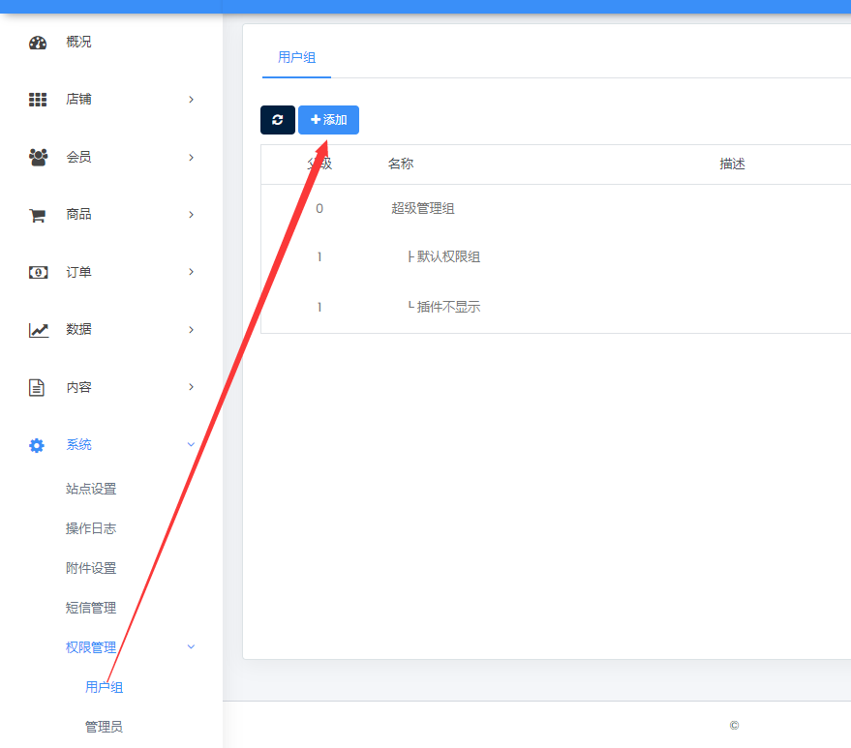Open 站点设置 in the sidebar
This screenshot has height=748, width=851.
pos(91,489)
